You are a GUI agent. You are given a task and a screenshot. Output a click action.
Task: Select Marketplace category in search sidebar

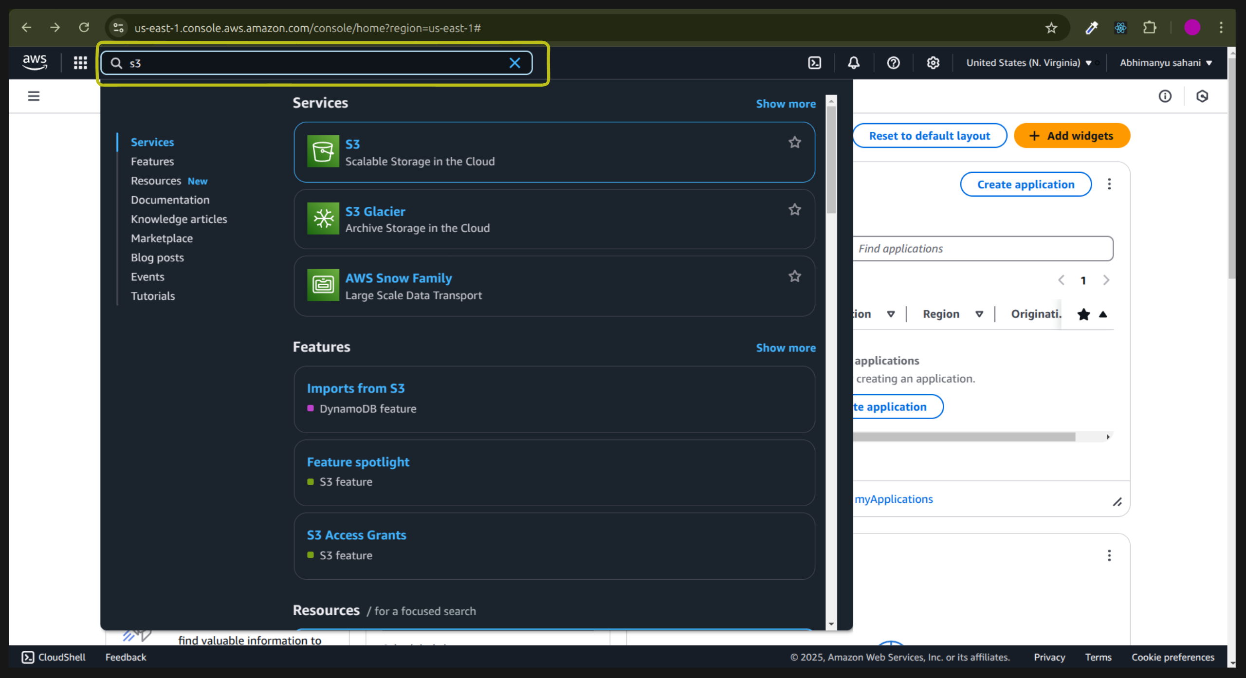[162, 238]
